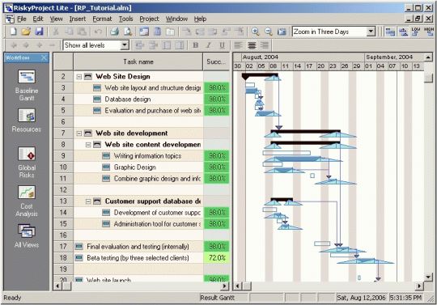Create a new project file
Viewport: 437px width, 305px height.
pyautogui.click(x=13, y=32)
